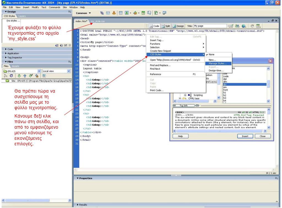Collapse the Files panel group
The height and width of the screenshot is (208, 282).
(6, 62)
